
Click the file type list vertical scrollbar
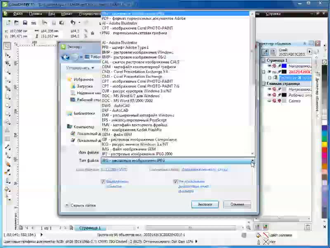click(x=252, y=84)
